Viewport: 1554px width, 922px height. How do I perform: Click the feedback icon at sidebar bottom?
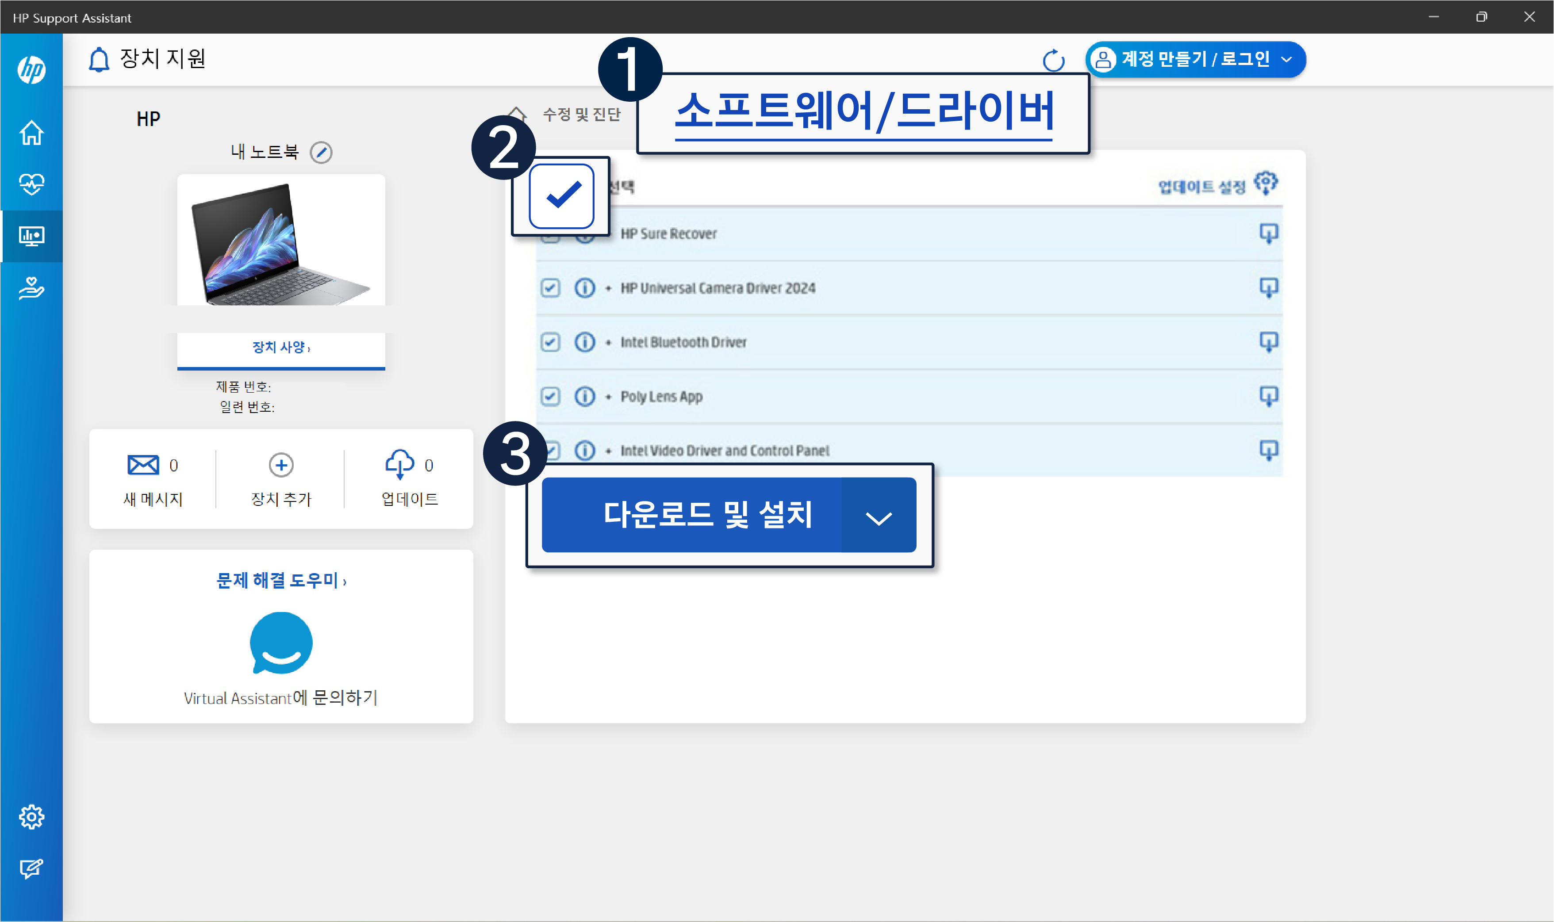click(x=31, y=868)
